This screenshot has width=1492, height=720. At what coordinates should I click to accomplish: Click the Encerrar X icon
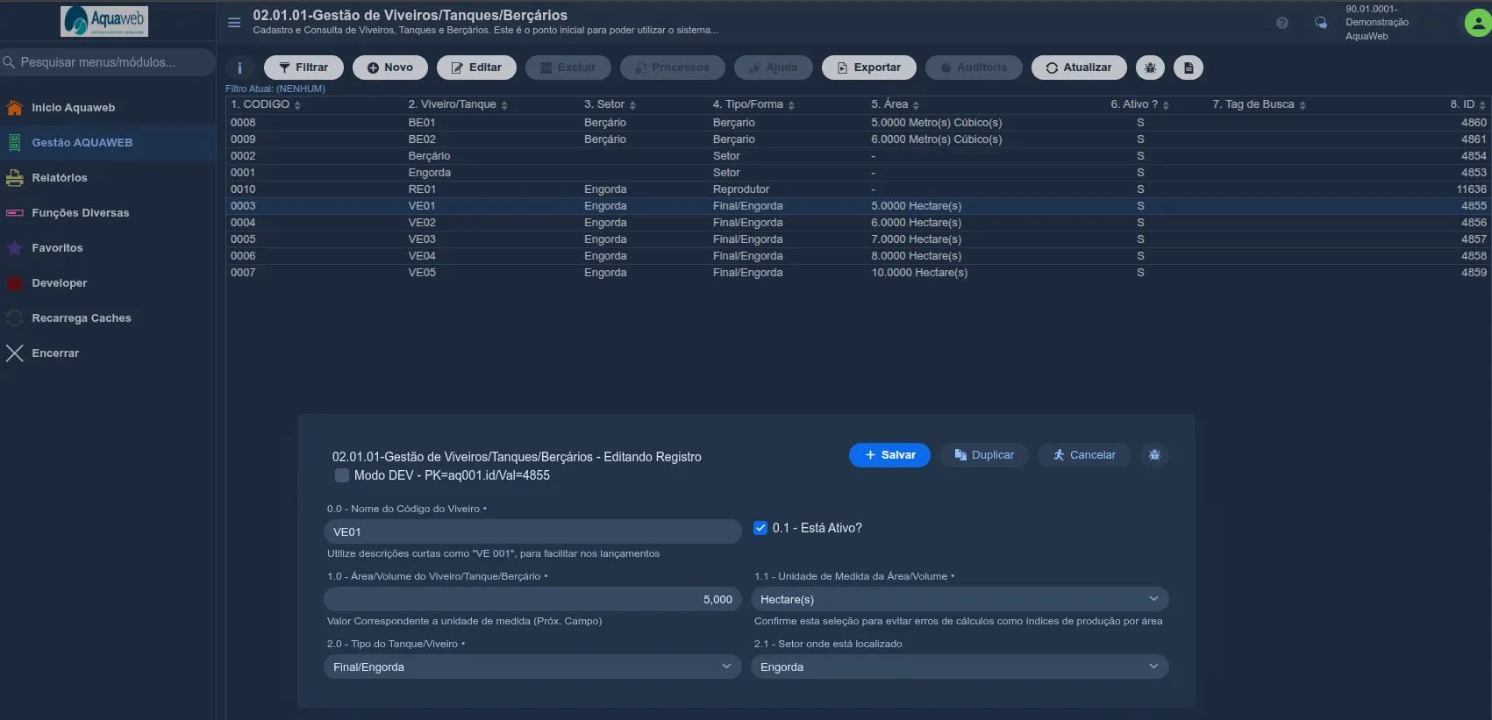pyautogui.click(x=15, y=353)
